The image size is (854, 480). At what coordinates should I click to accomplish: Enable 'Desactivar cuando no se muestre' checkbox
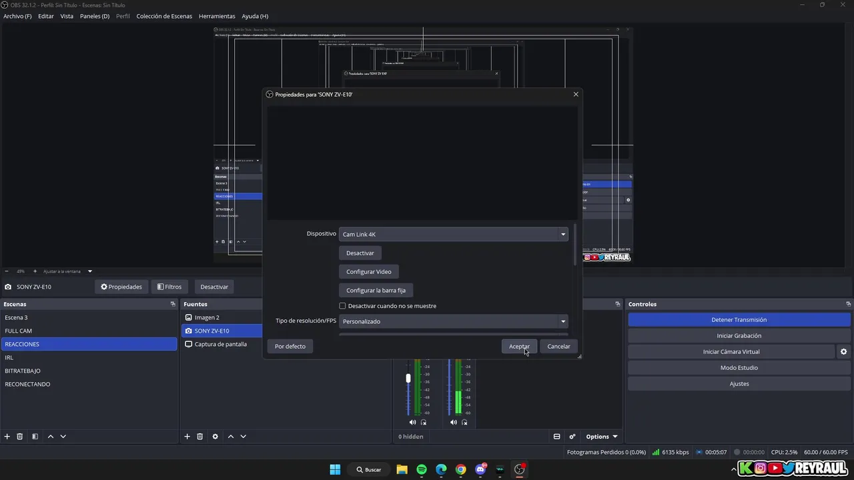[342, 306]
